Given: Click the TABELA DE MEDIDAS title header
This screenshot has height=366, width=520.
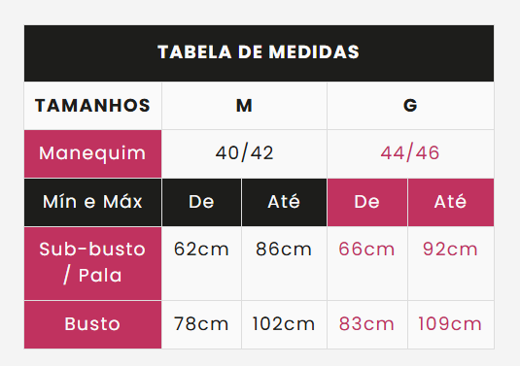Looking at the screenshot, I should coord(259,52).
